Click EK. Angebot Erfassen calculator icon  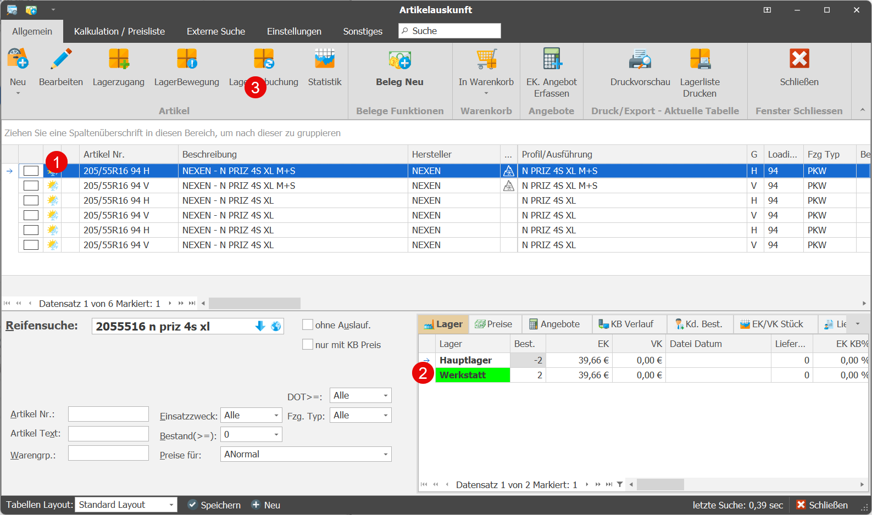point(551,59)
